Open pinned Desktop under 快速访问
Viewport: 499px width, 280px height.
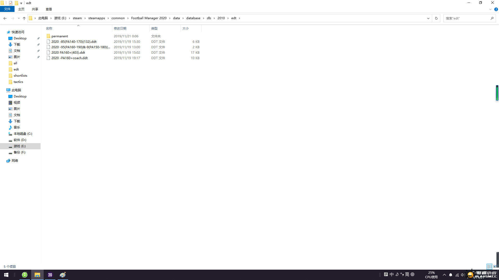click(x=20, y=38)
